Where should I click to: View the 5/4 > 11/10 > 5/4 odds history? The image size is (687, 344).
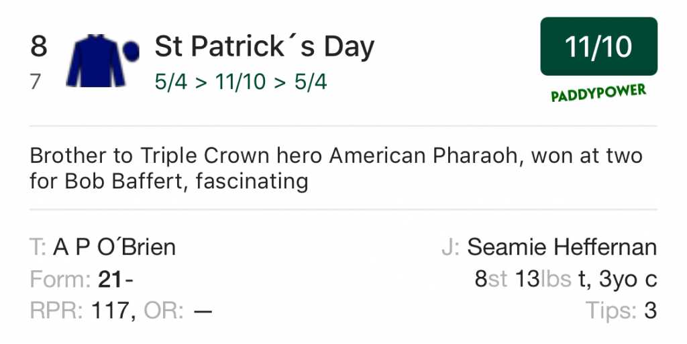pyautogui.click(x=241, y=82)
